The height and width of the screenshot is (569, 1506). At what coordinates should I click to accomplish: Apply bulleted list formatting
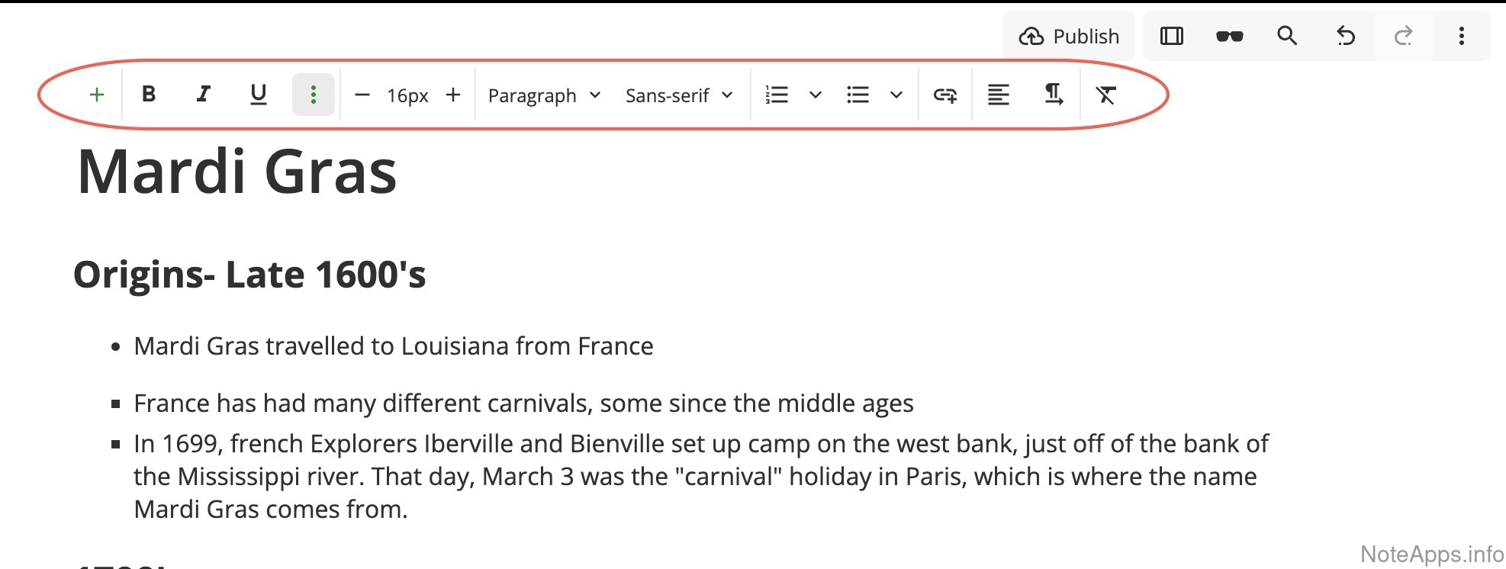tap(858, 95)
